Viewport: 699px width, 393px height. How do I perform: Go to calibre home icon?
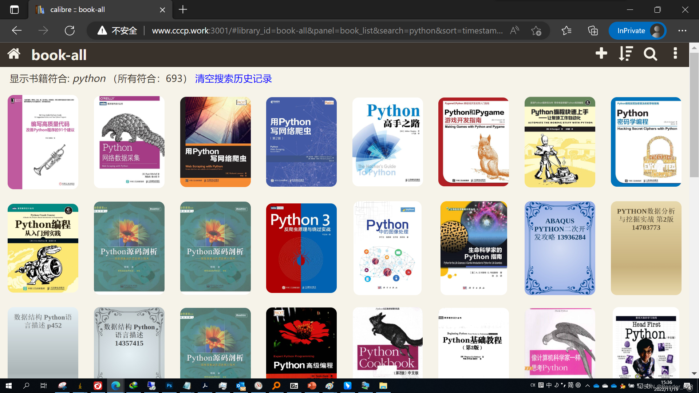[x=14, y=54]
